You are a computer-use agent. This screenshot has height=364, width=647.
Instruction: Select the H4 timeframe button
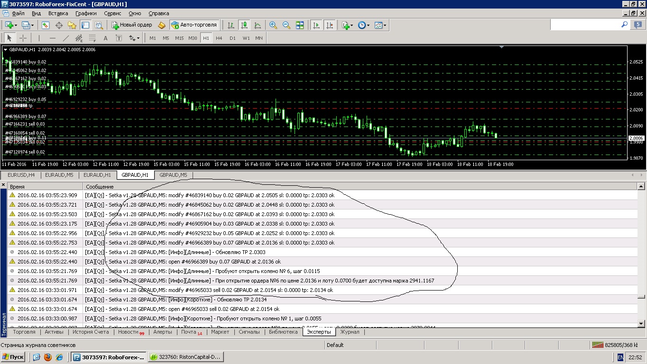pyautogui.click(x=219, y=38)
